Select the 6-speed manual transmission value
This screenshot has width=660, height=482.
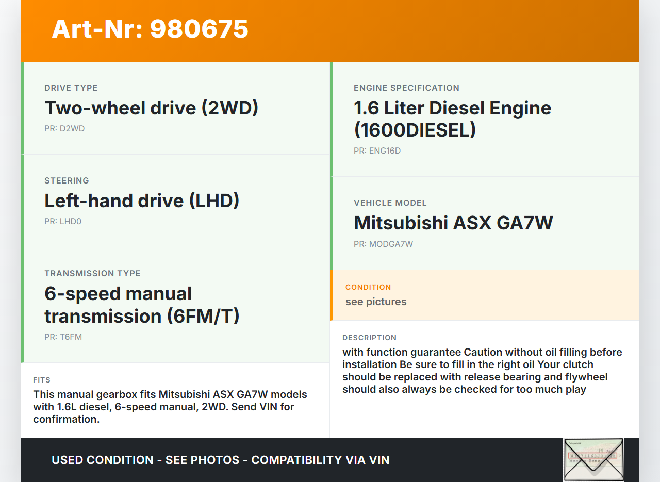pos(142,305)
